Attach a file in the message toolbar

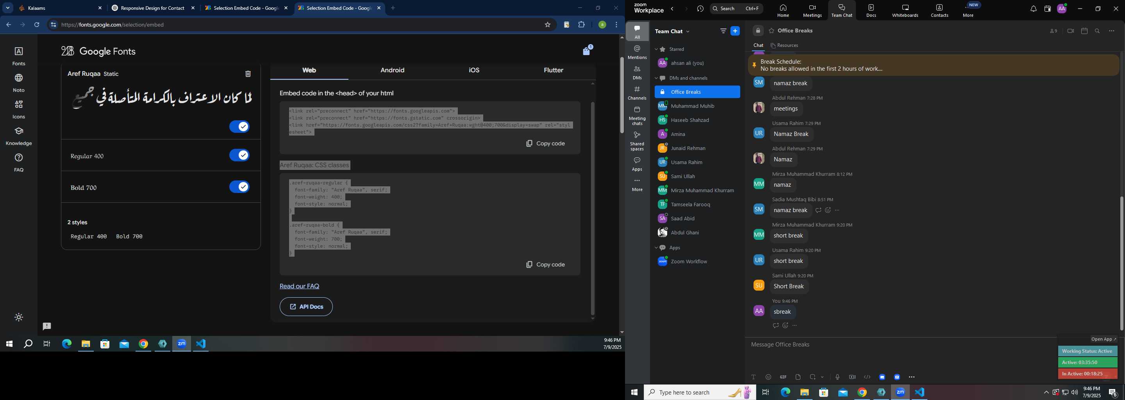[x=798, y=377]
